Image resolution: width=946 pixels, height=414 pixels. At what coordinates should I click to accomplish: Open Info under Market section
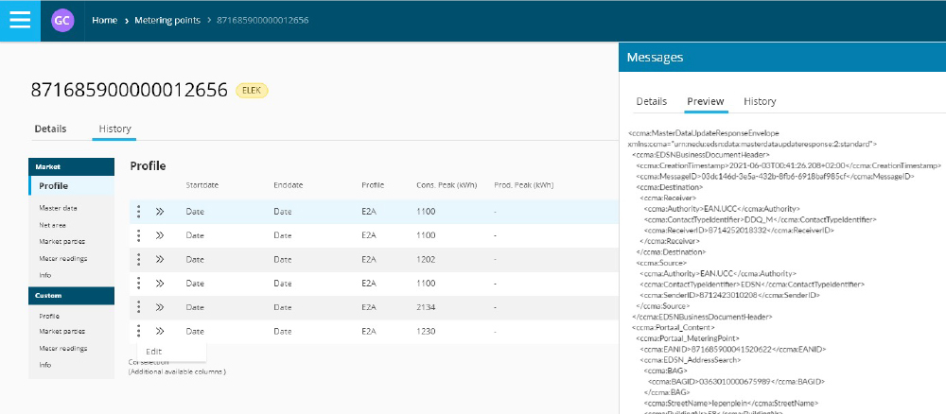tap(45, 275)
